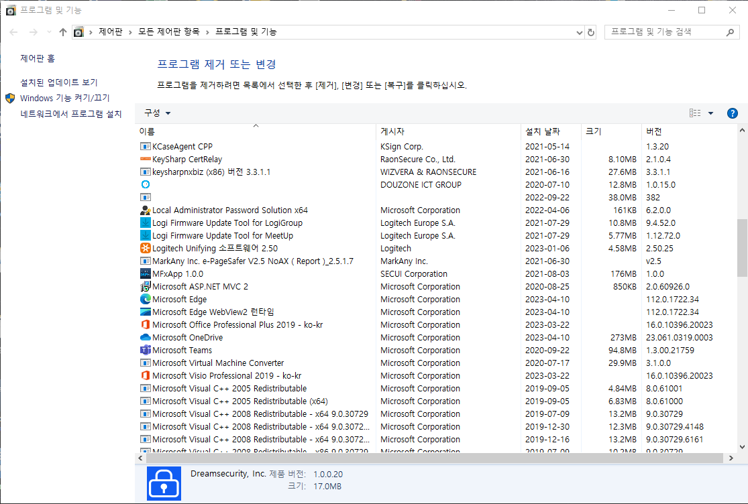Image resolution: width=748 pixels, height=504 pixels.
Task: Open 설치된 업데이트 보기 link
Action: [58, 82]
